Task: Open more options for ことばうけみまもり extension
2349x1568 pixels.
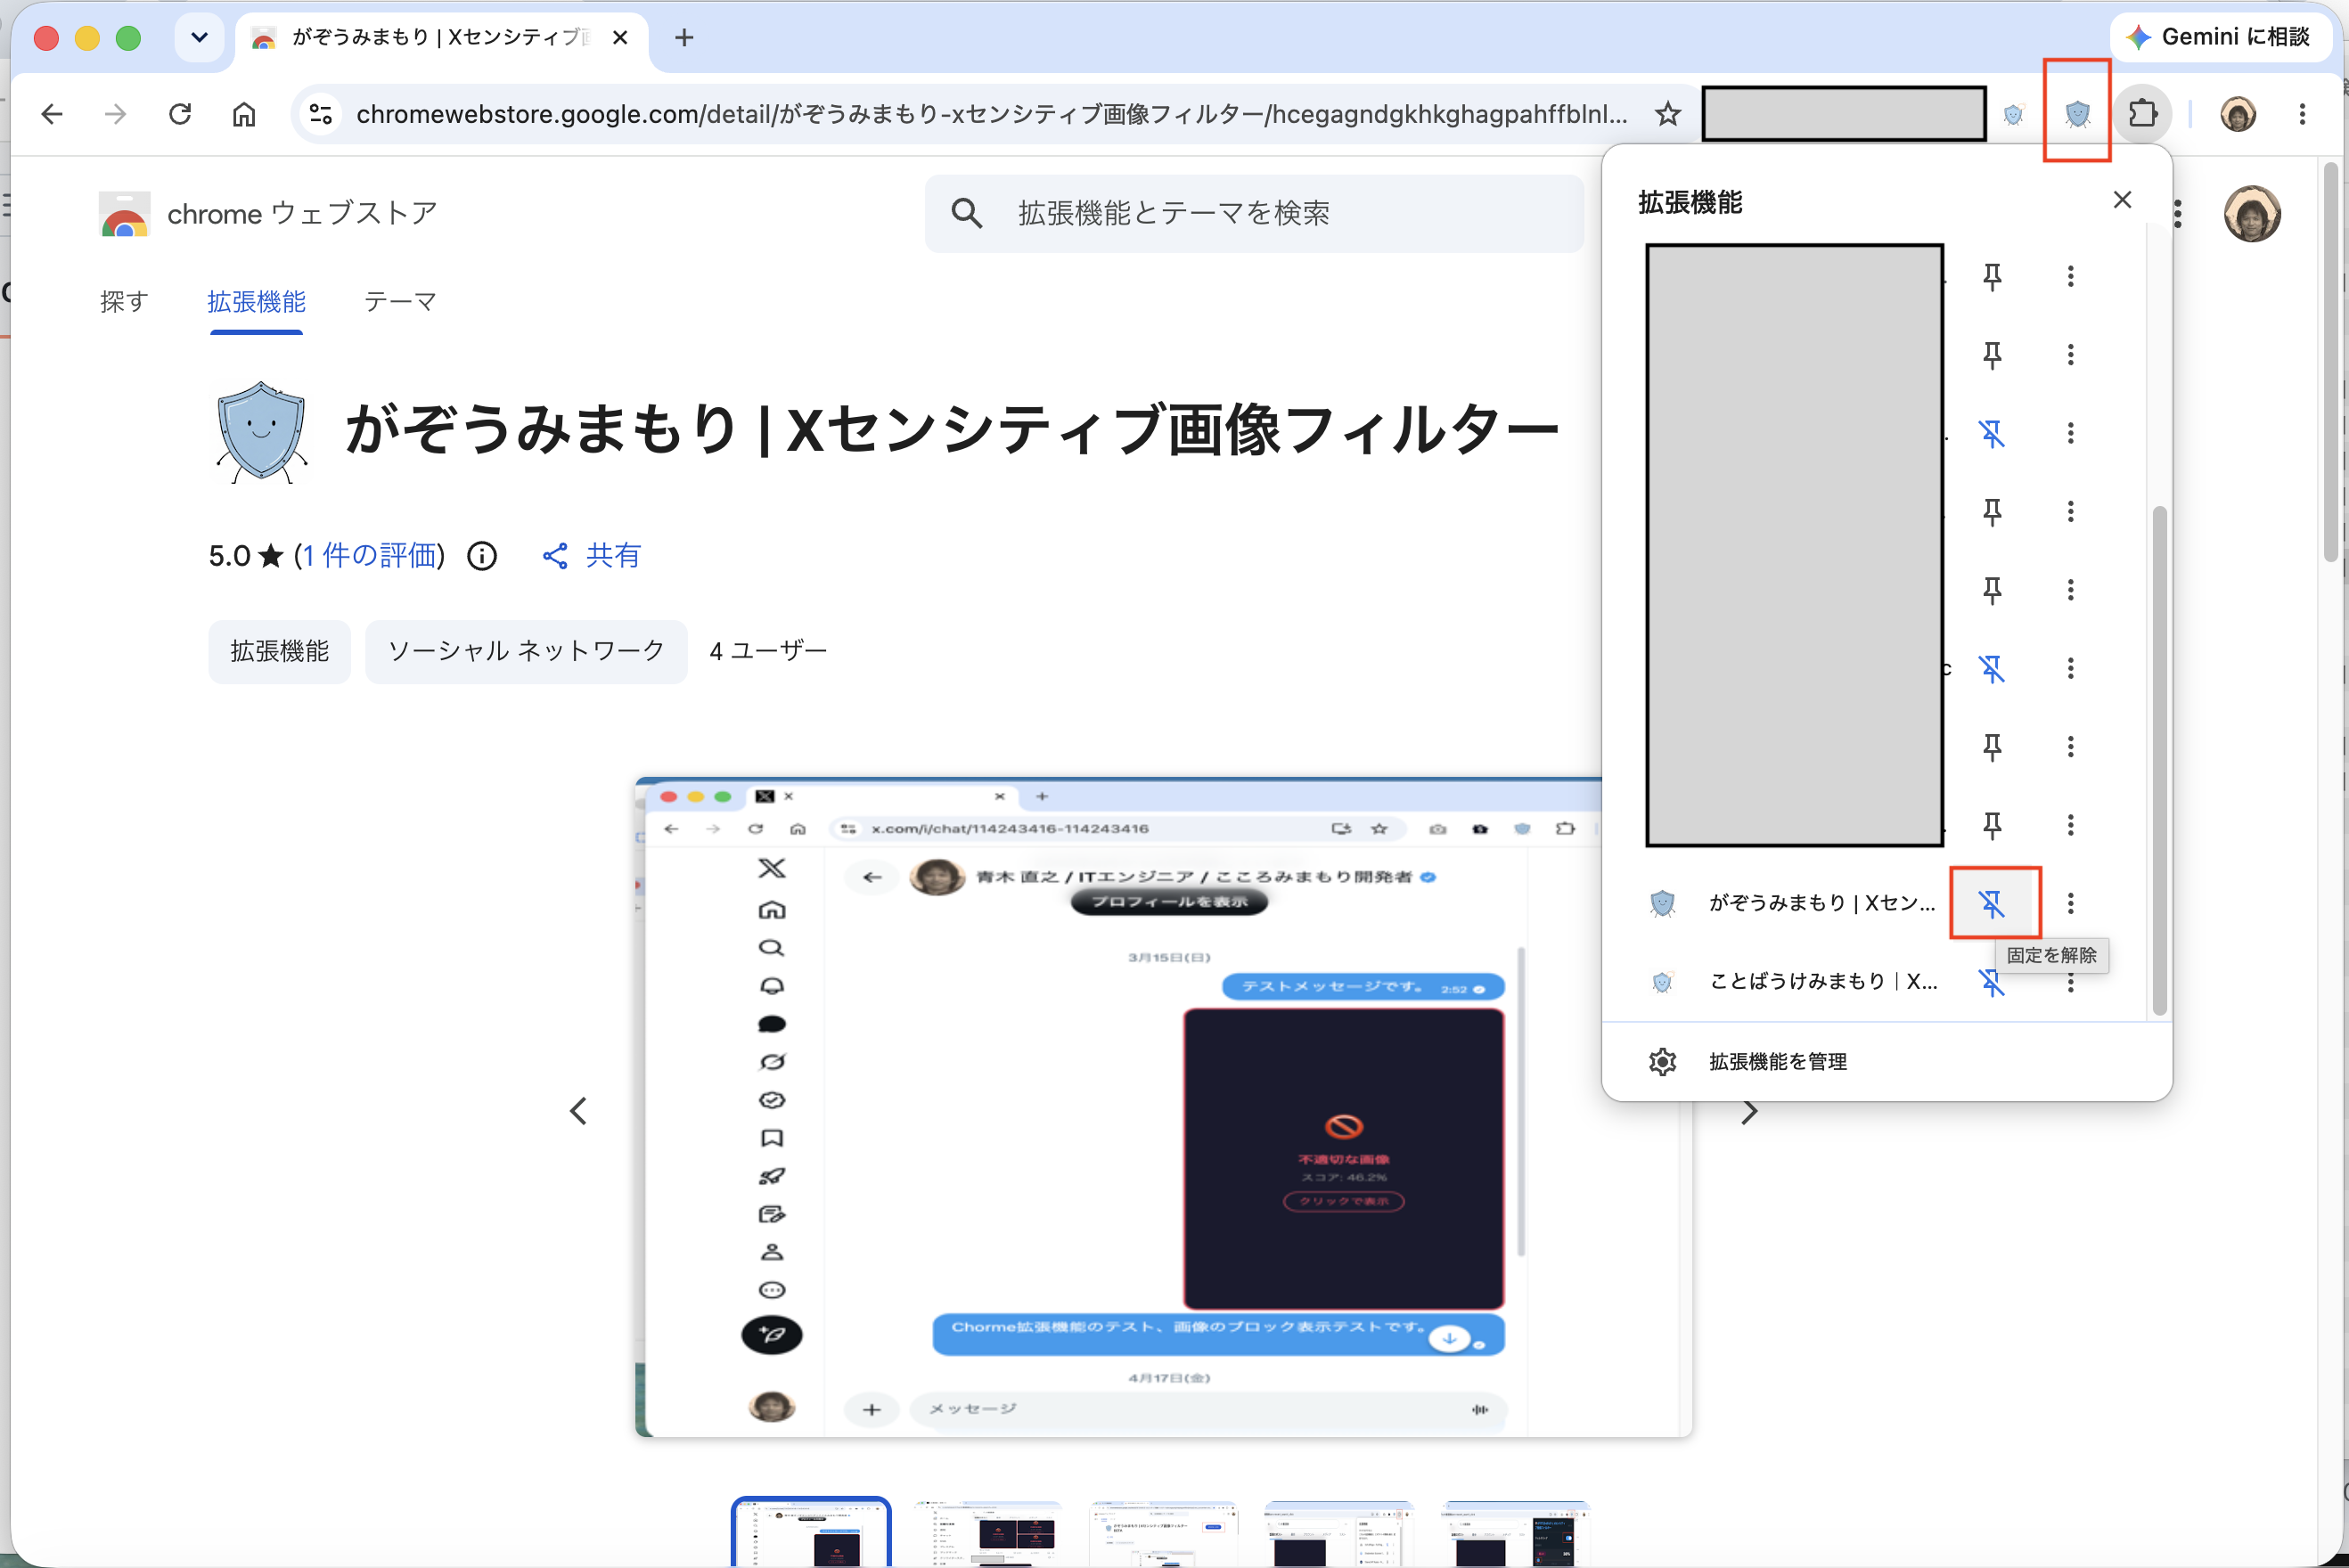Action: pos(2071,982)
